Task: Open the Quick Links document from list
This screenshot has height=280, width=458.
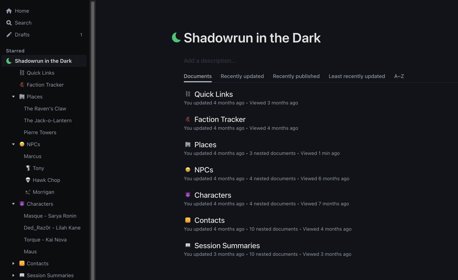Action: 214,94
